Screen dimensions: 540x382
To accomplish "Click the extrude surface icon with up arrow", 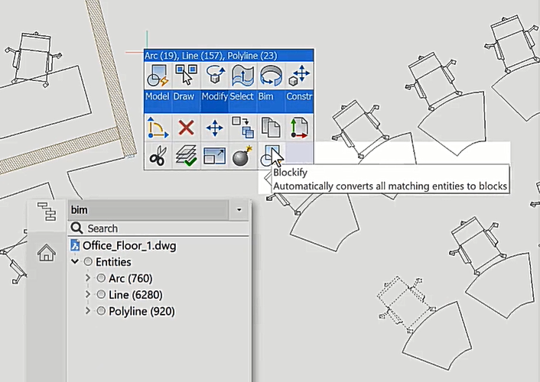I will pyautogui.click(x=242, y=76).
